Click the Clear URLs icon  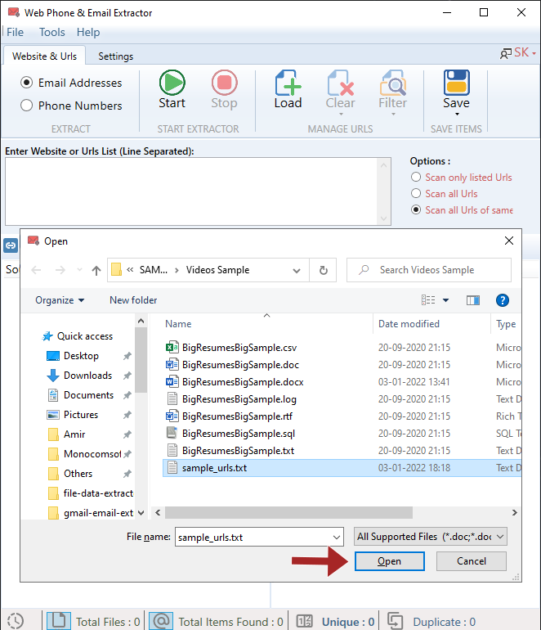coord(340,83)
